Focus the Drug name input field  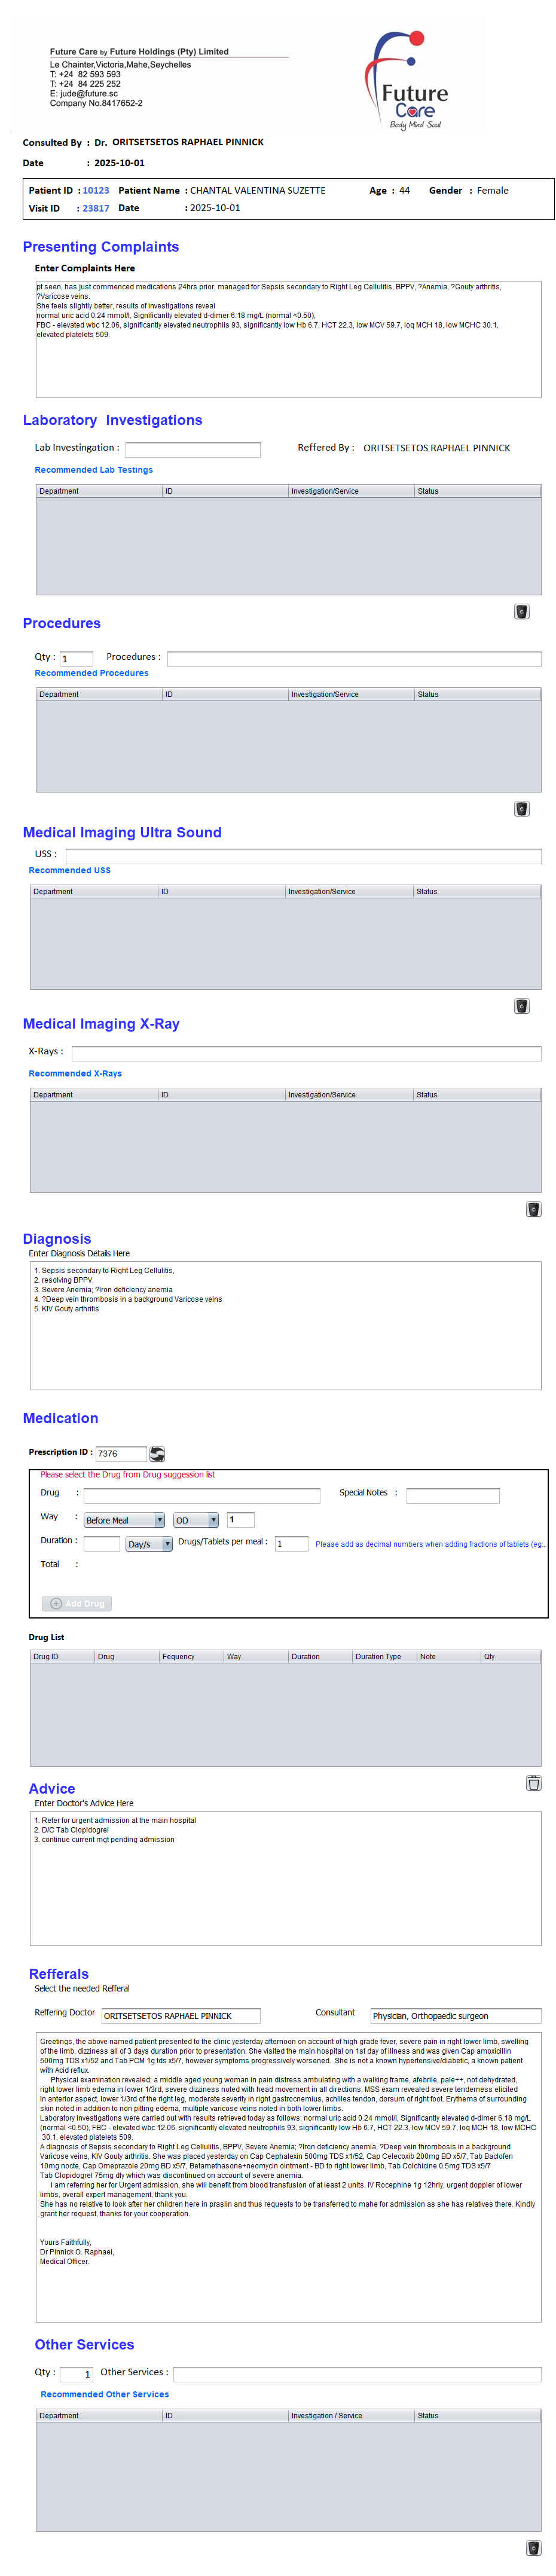click(202, 1495)
